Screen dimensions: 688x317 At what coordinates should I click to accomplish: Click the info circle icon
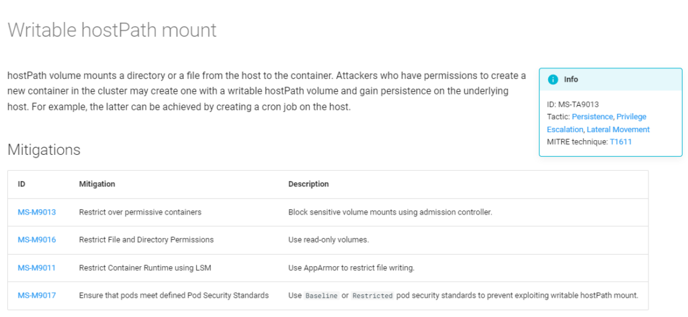coord(553,79)
